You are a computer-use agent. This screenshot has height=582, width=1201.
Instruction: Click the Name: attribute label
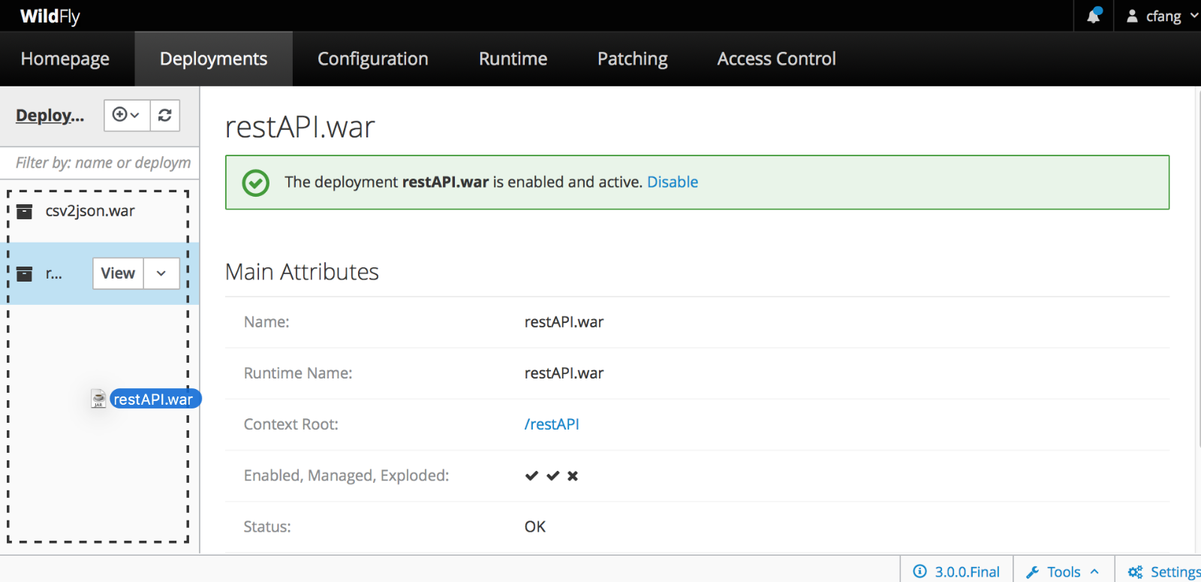pos(266,322)
